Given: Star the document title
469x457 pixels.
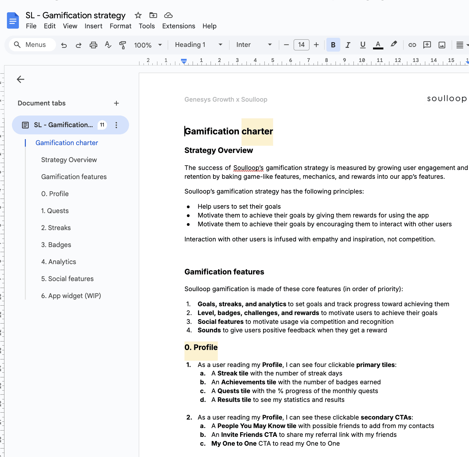Looking at the screenshot, I should click(x=138, y=15).
